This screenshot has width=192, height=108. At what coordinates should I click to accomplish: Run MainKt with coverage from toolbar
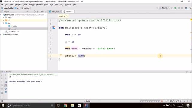pyautogui.click(x=179, y=8)
